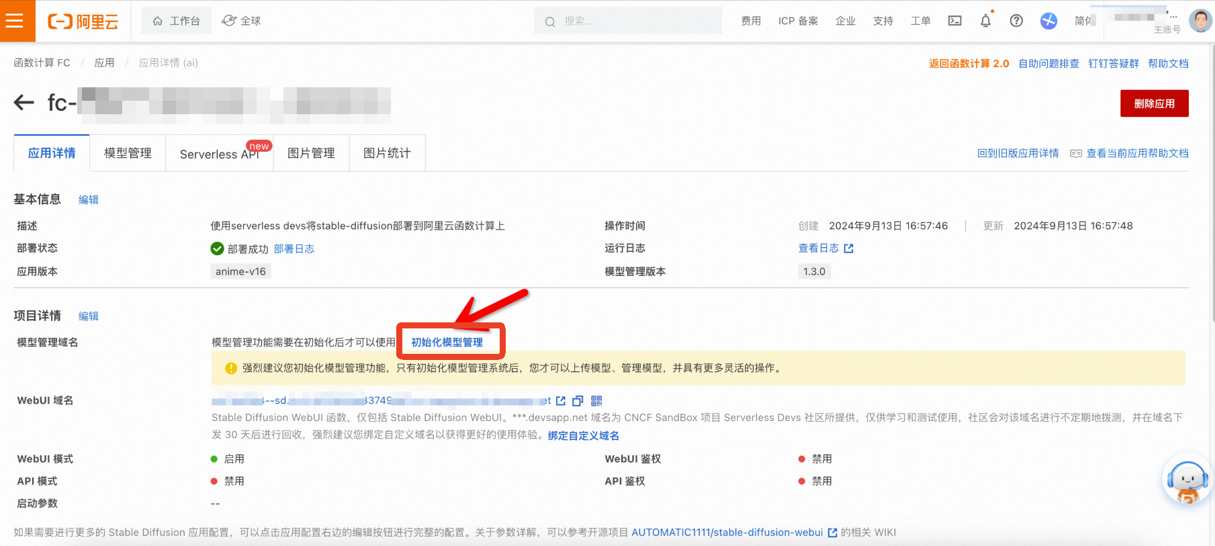Click the red 删除应用 button
The height and width of the screenshot is (546, 1215).
pos(1154,103)
